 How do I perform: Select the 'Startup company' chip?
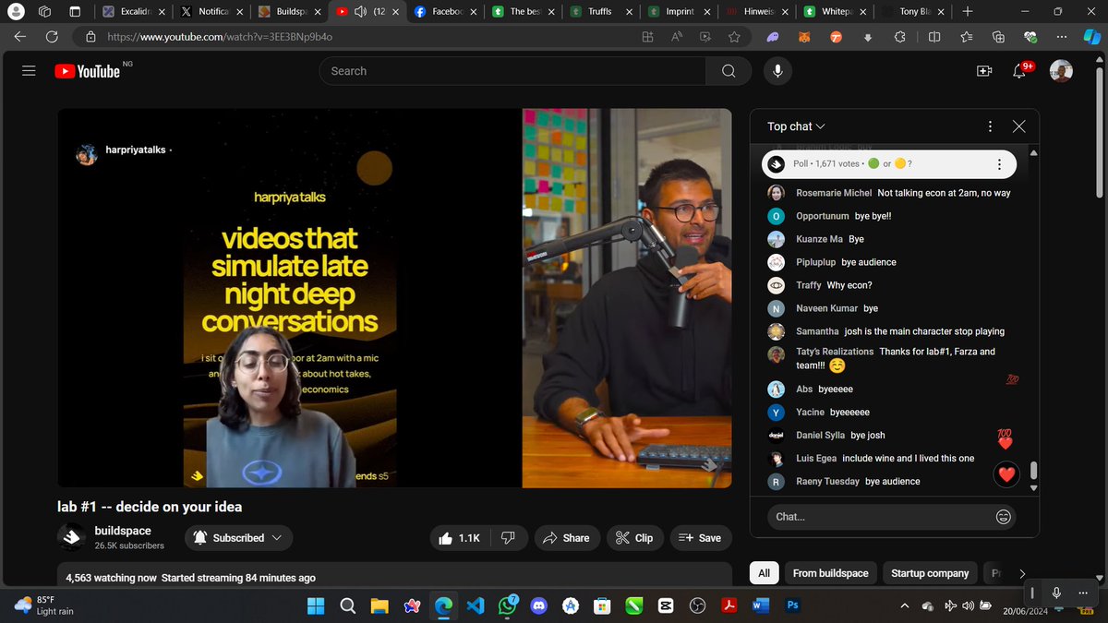tap(930, 573)
